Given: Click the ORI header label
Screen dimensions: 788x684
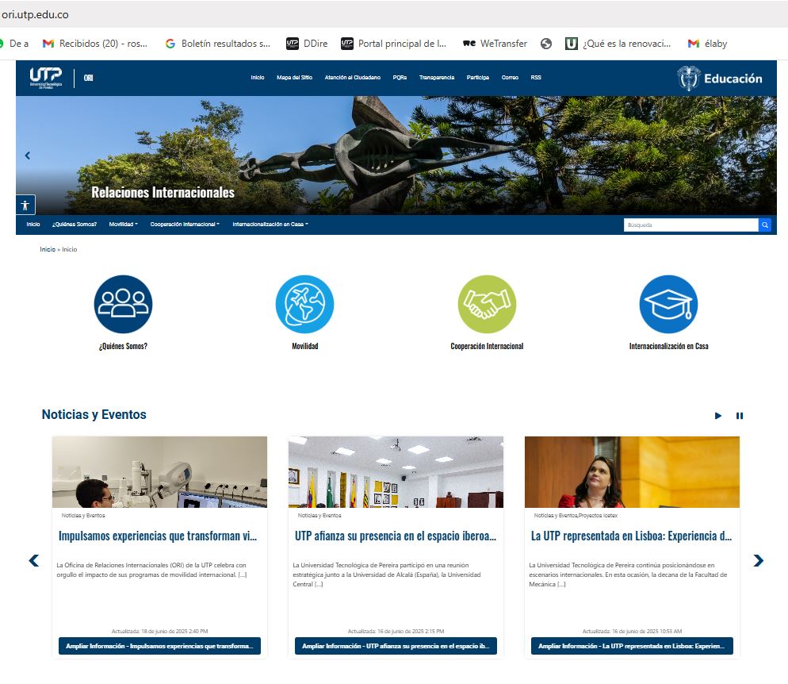Looking at the screenshot, I should 89,78.
